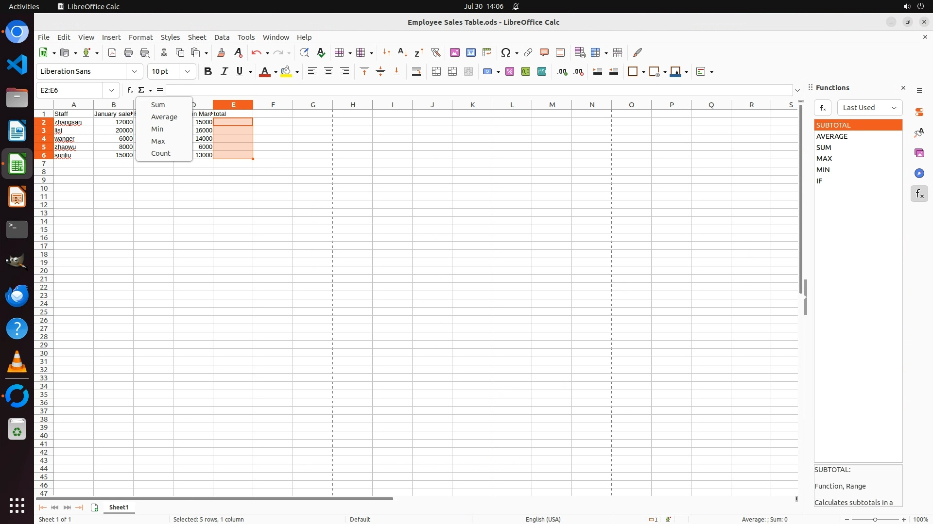Click the AutoFilter icon
This screenshot has height=524, width=933.
(435, 52)
